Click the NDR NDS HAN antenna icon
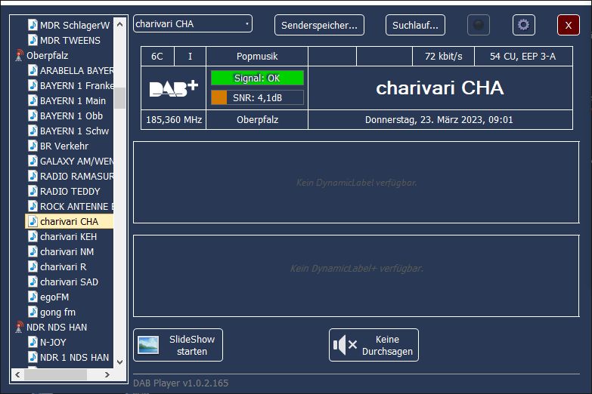 pos(20,328)
